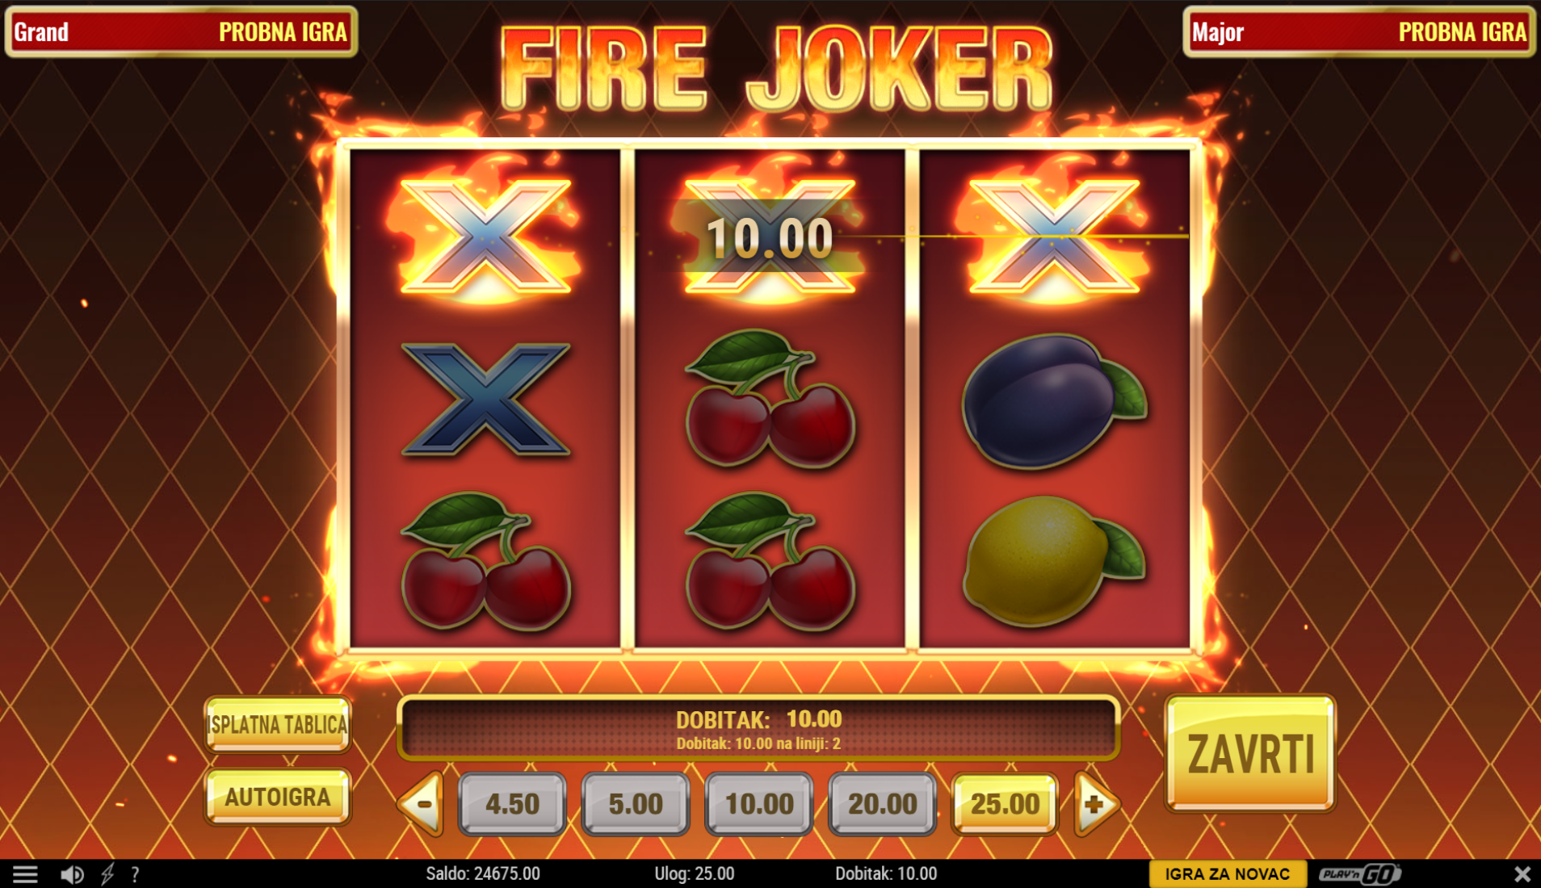The height and width of the screenshot is (888, 1541).
Task: Click the Play'n GO logo
Action: click(x=1359, y=873)
